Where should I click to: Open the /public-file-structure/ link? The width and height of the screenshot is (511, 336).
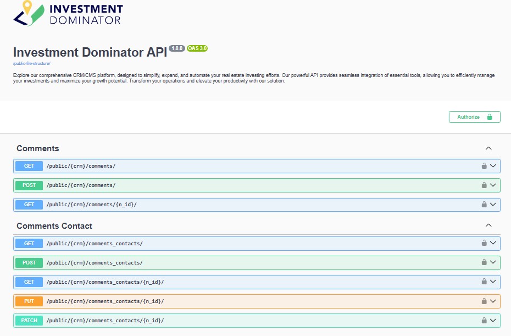point(32,64)
